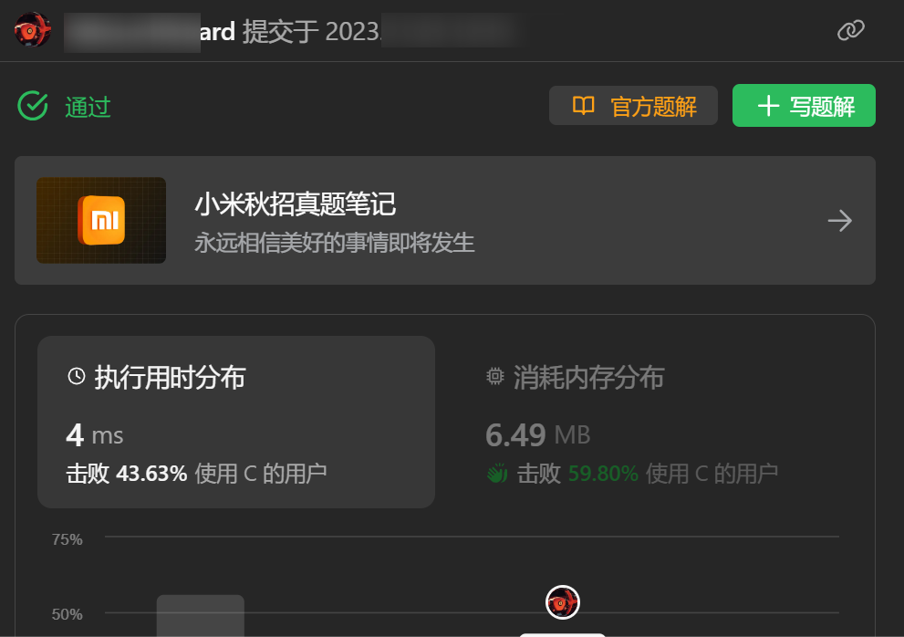Click the 写题解 write solution button
Screen dimensions: 904x637
pyautogui.click(x=804, y=106)
